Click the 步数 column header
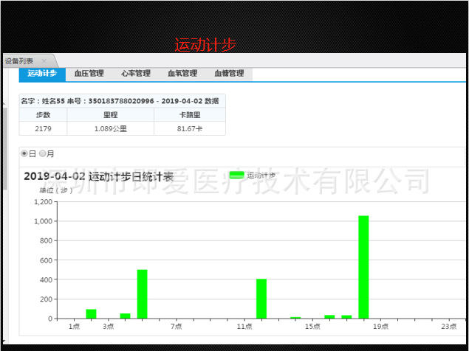 click(x=43, y=115)
